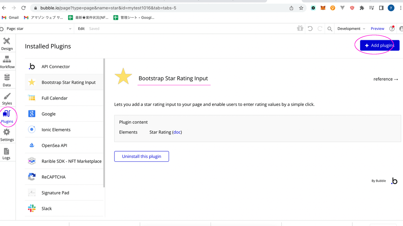
Task: Open the help question mark icon
Action: 392,29
